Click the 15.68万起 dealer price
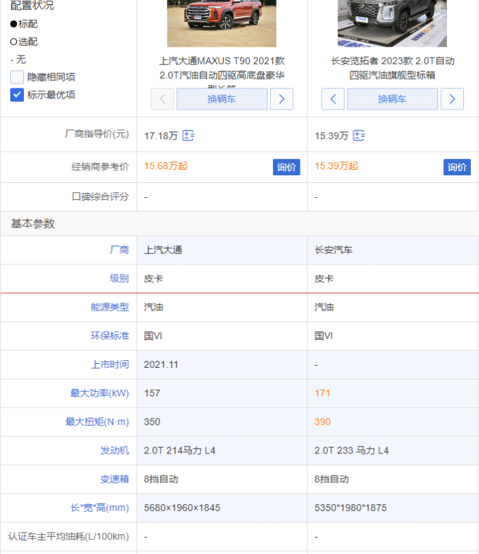479x554 pixels. (166, 166)
